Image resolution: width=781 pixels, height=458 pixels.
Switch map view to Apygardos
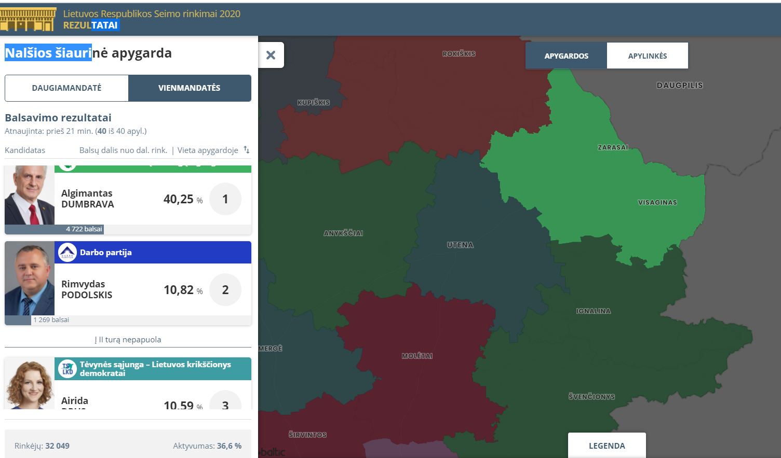(566, 55)
